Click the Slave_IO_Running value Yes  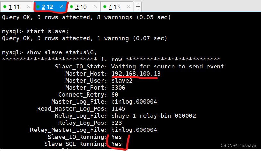[x=116, y=137]
